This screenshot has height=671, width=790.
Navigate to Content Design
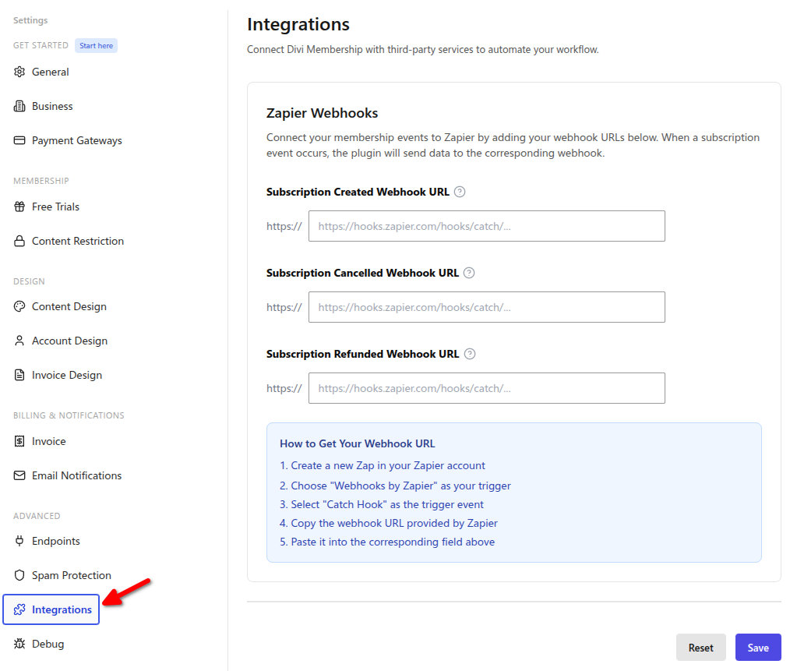pos(69,306)
